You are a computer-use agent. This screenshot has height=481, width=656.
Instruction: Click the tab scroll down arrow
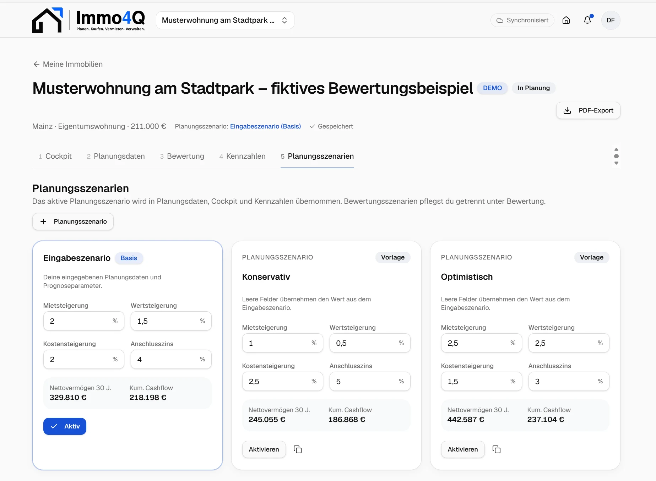point(616,163)
